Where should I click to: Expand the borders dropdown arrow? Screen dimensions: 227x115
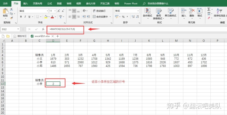pyautogui.click(x=41, y=17)
